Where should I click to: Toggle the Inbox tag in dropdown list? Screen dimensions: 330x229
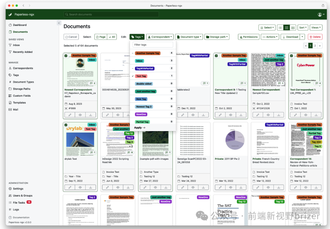pos(153,61)
